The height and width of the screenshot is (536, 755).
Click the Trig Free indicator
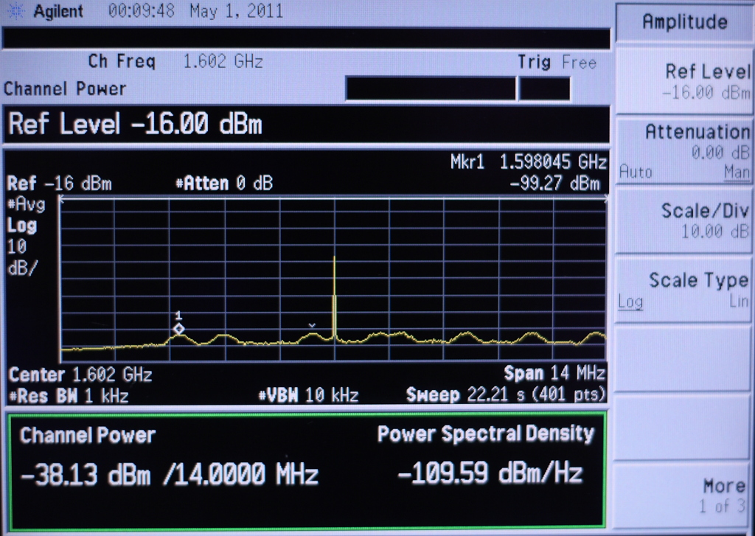click(556, 63)
